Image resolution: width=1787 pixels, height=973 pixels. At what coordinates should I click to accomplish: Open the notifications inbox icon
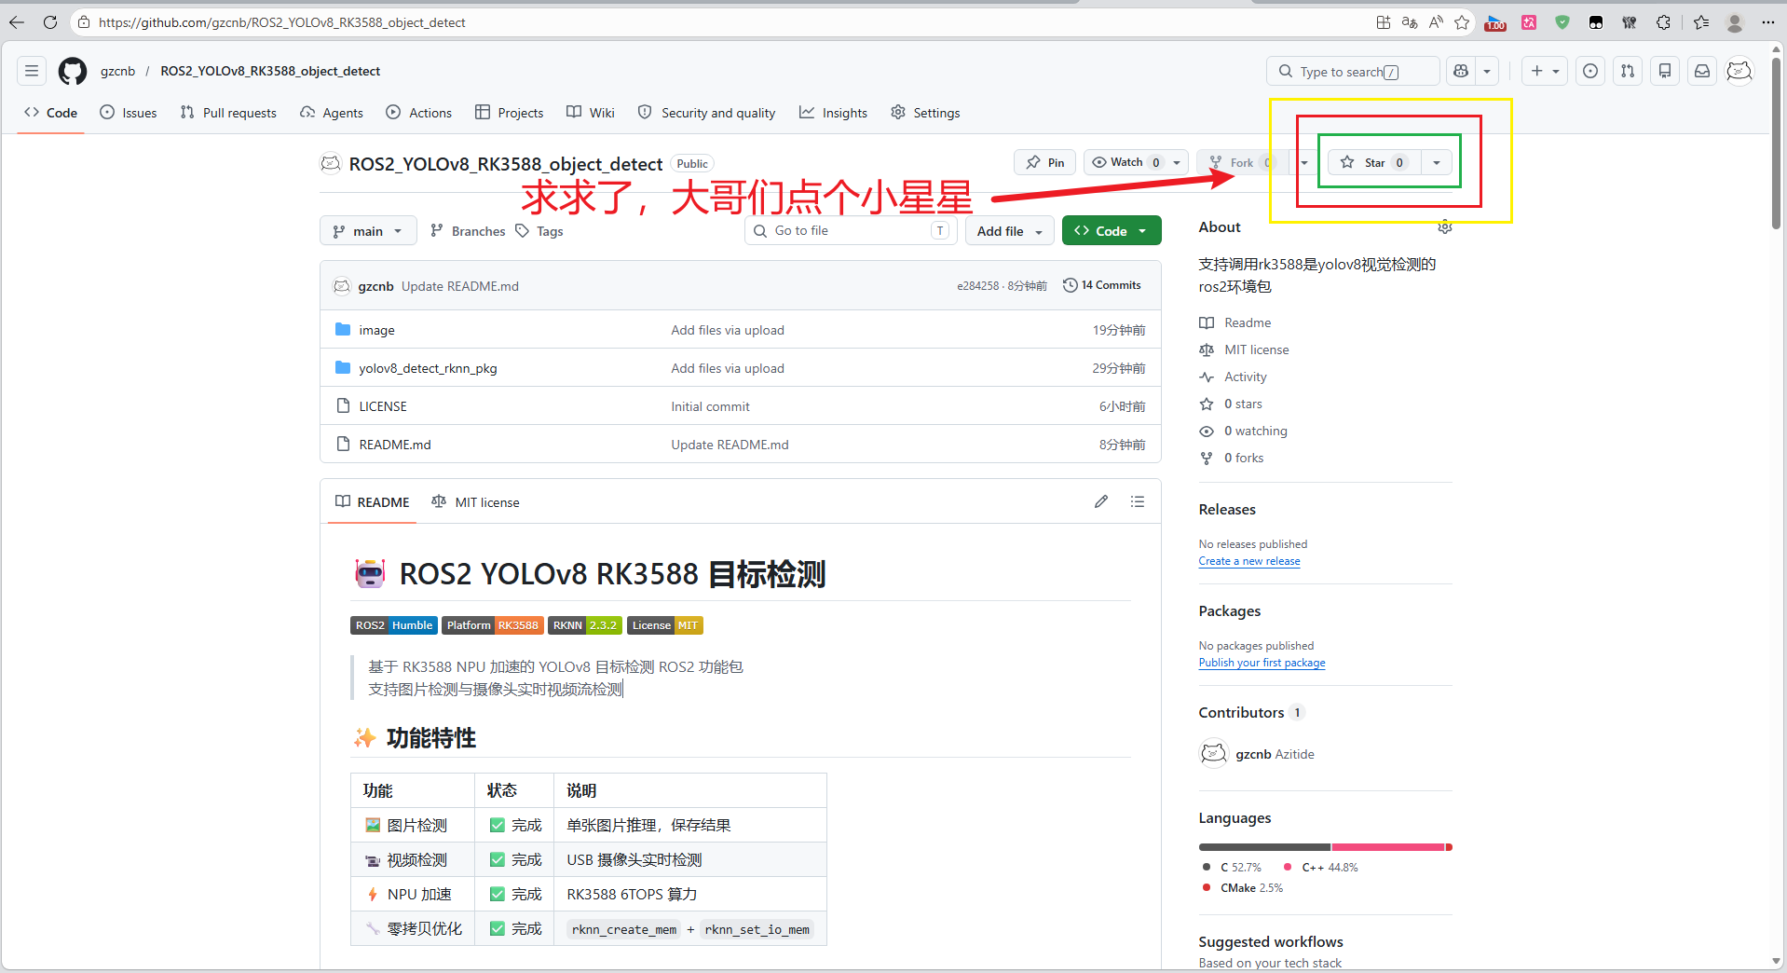tap(1701, 71)
